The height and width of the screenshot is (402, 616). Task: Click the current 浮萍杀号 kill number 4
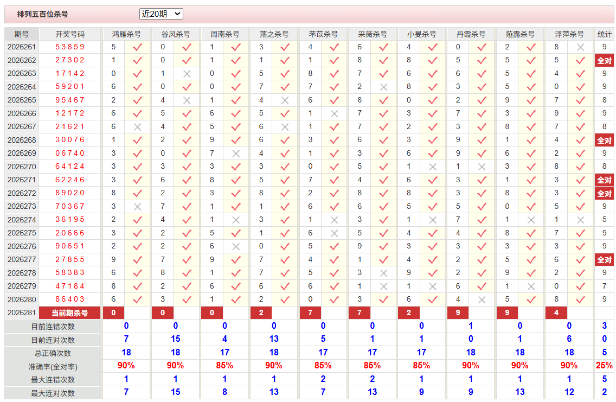[x=556, y=313]
